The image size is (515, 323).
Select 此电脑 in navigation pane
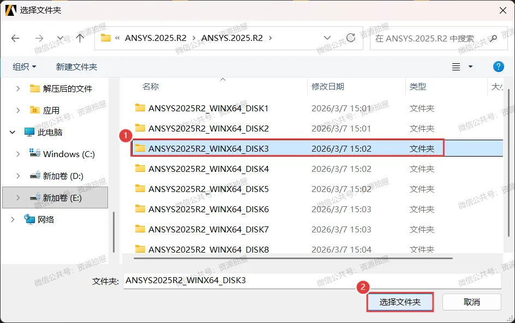pyautogui.click(x=43, y=132)
